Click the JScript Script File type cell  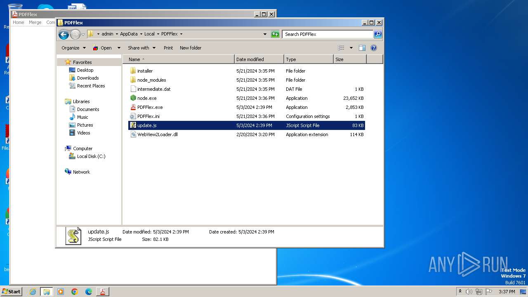click(x=303, y=125)
